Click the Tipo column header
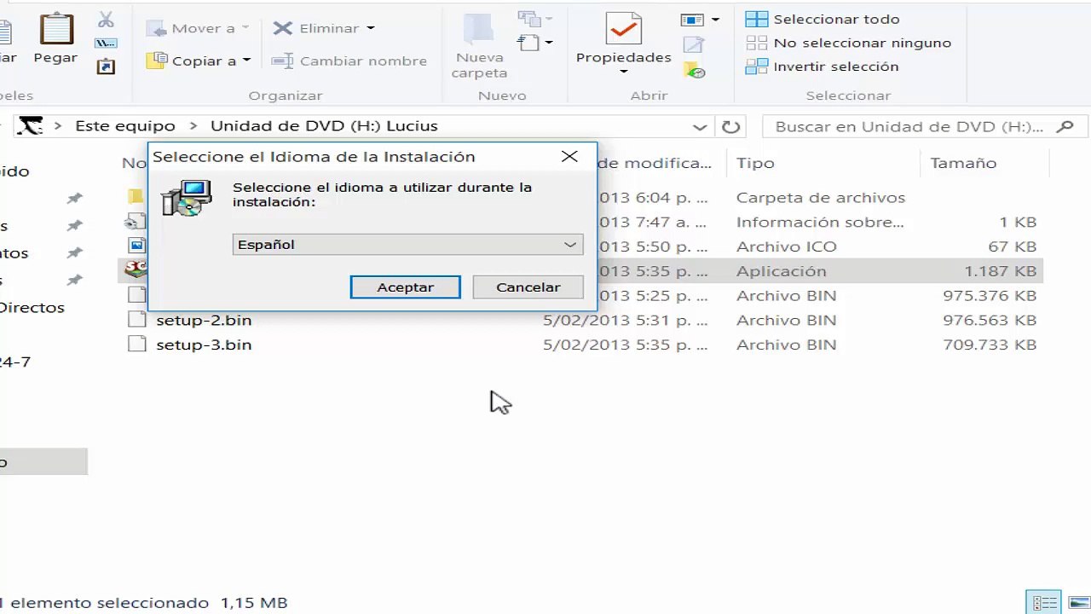This screenshot has width=1091, height=614. 755,163
